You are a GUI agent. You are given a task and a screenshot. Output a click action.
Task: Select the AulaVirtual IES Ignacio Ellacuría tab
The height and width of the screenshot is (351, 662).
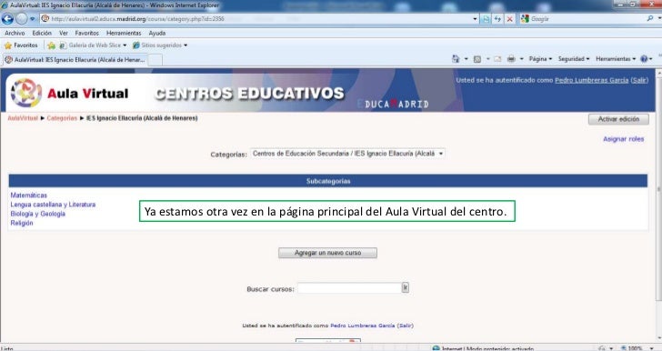[x=75, y=59]
